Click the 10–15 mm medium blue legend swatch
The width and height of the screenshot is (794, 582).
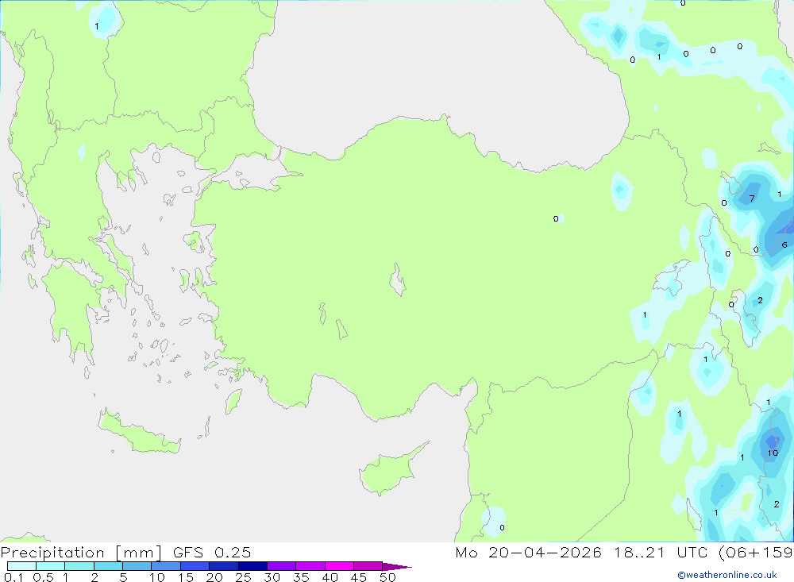(166, 566)
